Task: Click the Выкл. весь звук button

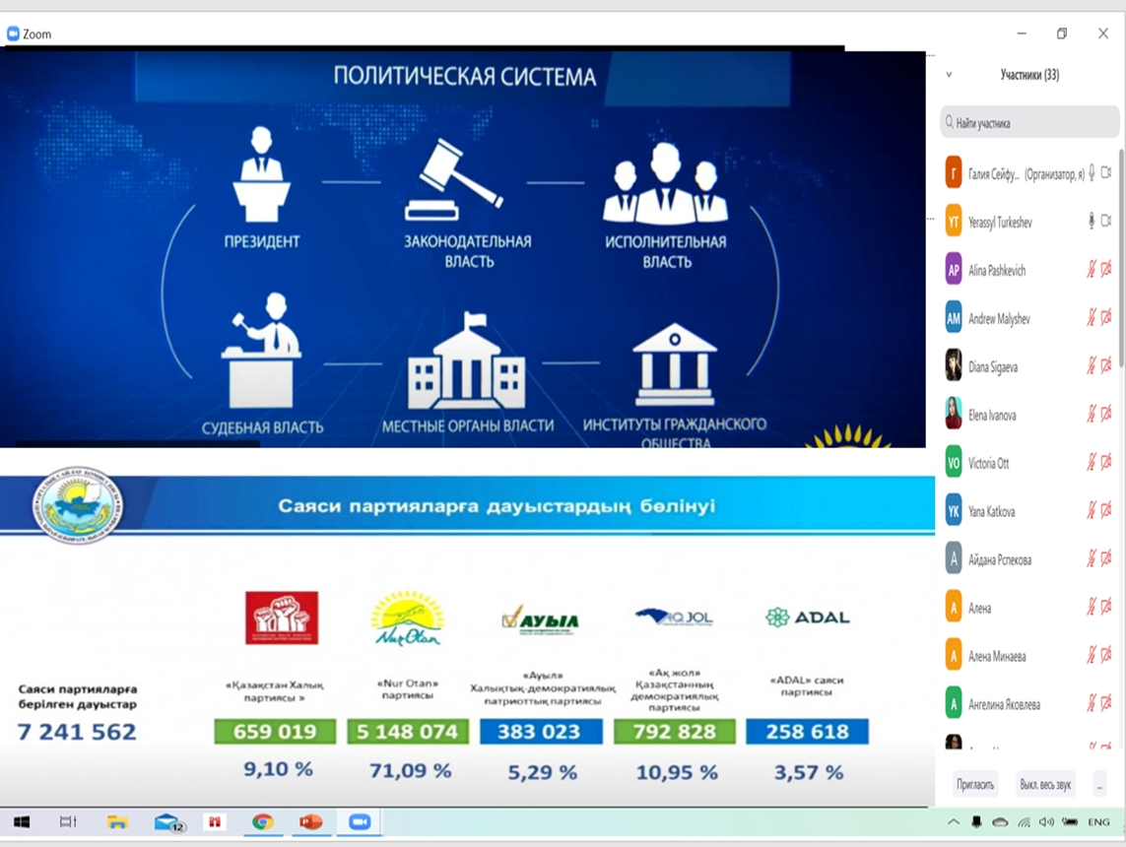Action: coord(1045,785)
